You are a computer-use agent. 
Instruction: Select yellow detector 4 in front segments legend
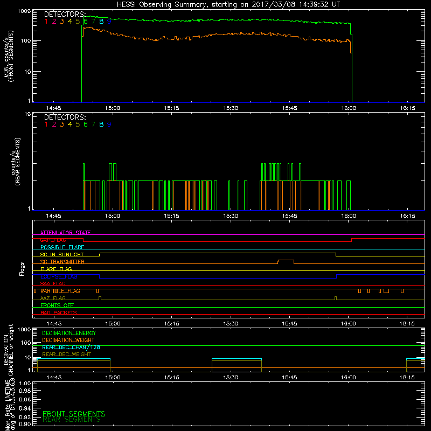click(x=70, y=22)
